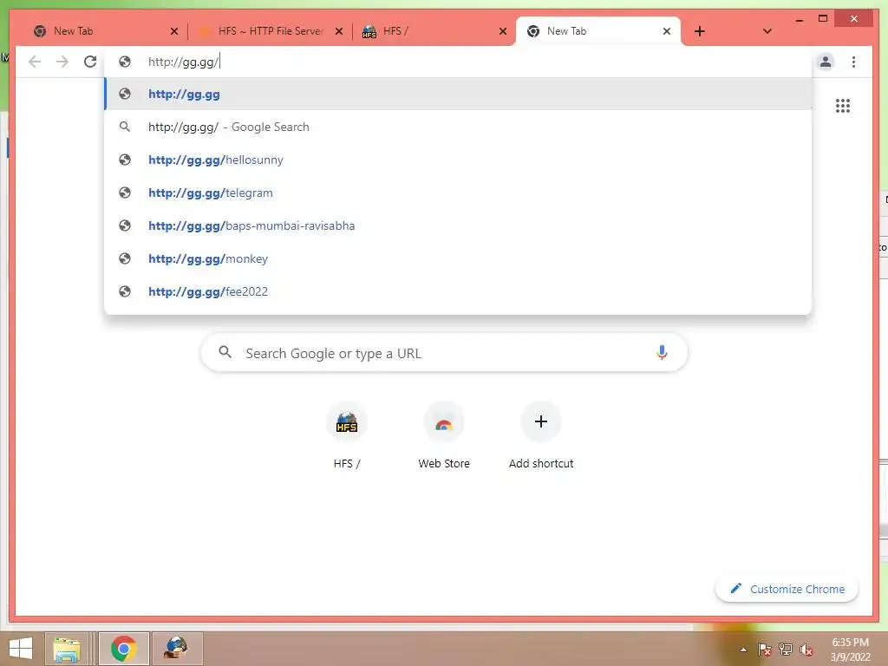Show hidden tray icons arrow
The image size is (888, 666).
pyautogui.click(x=743, y=650)
